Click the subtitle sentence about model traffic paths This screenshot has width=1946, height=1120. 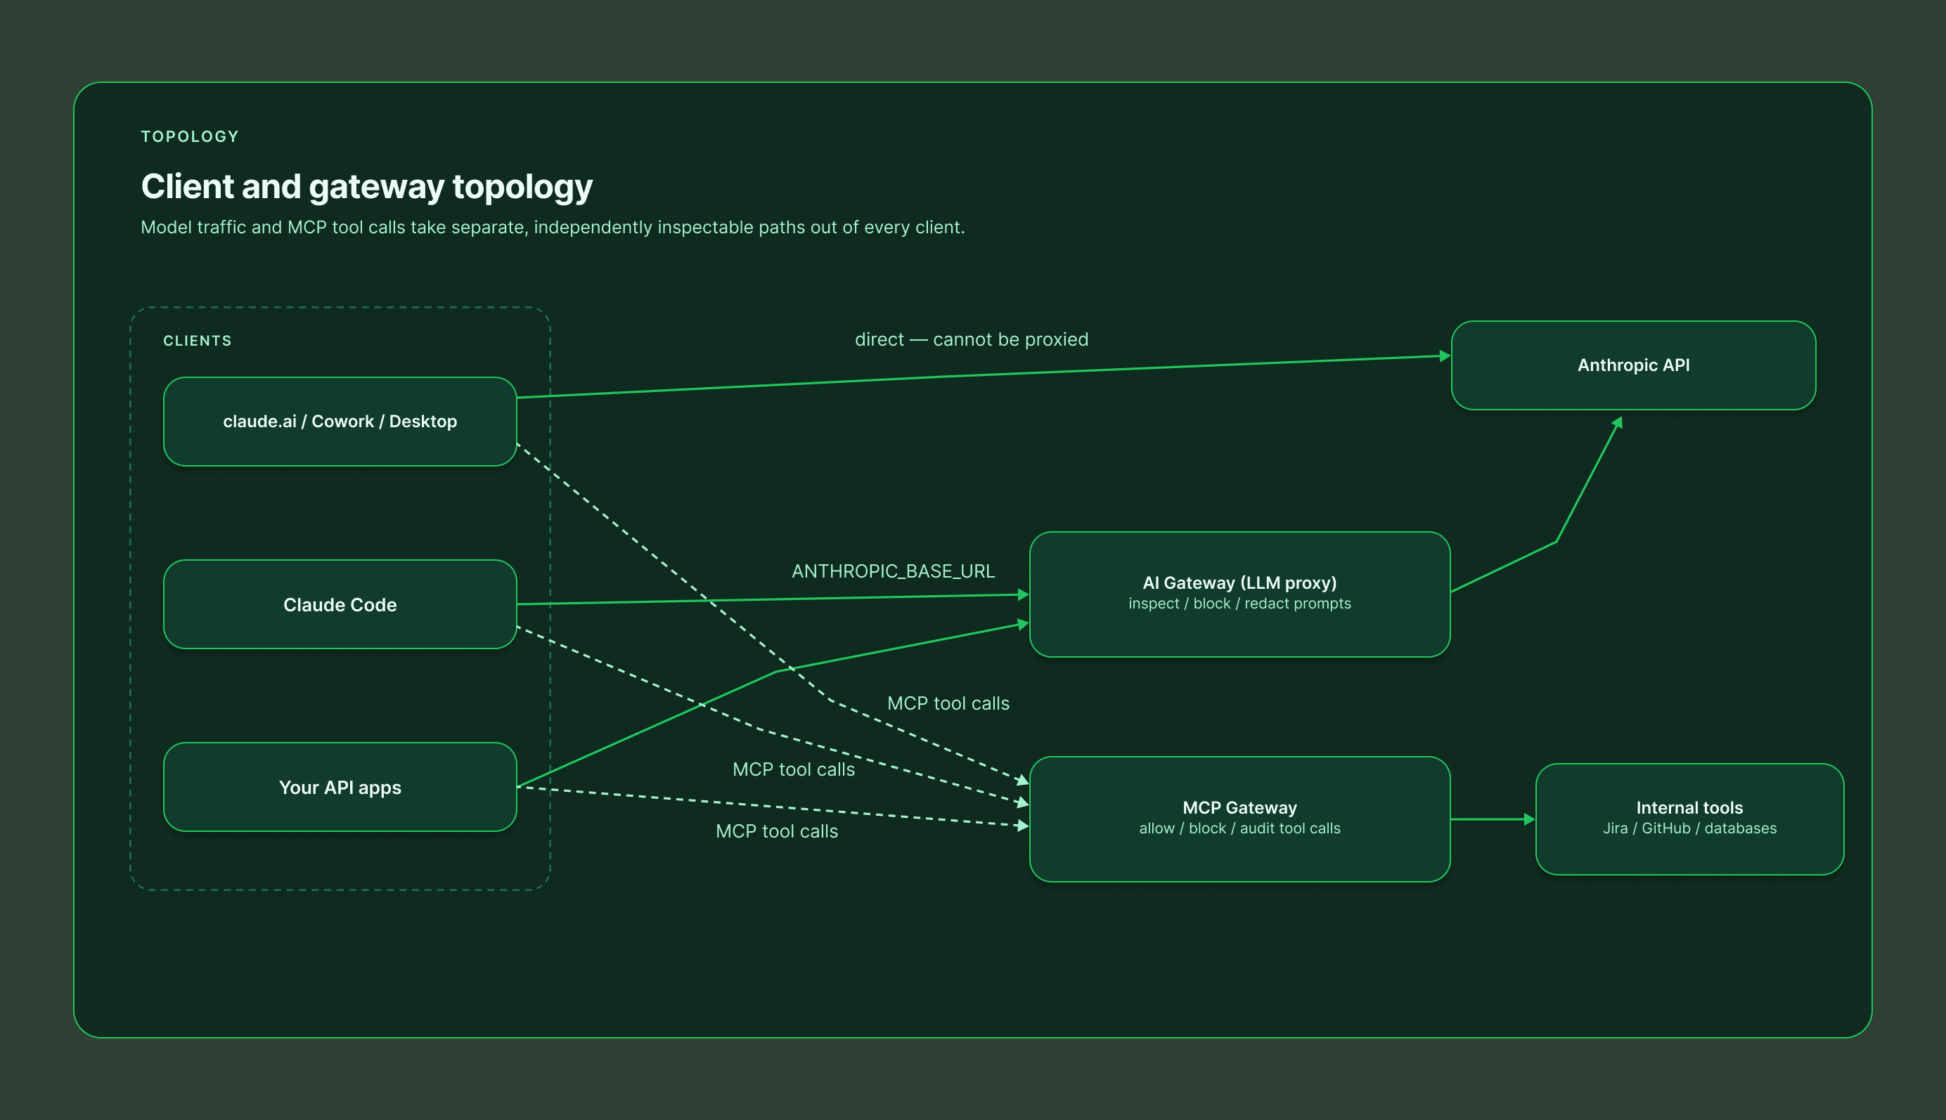click(x=553, y=228)
